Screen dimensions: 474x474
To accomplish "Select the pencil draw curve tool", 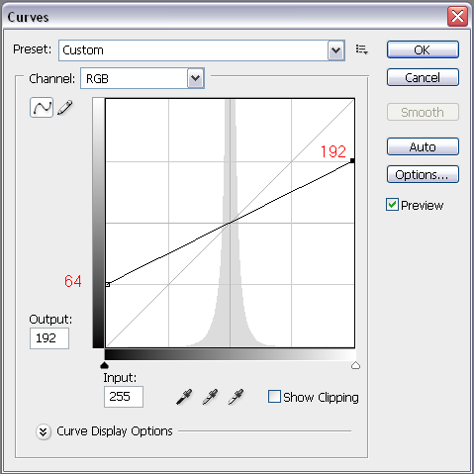I will tap(65, 108).
